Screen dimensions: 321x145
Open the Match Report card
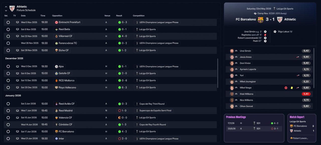coord(302,128)
